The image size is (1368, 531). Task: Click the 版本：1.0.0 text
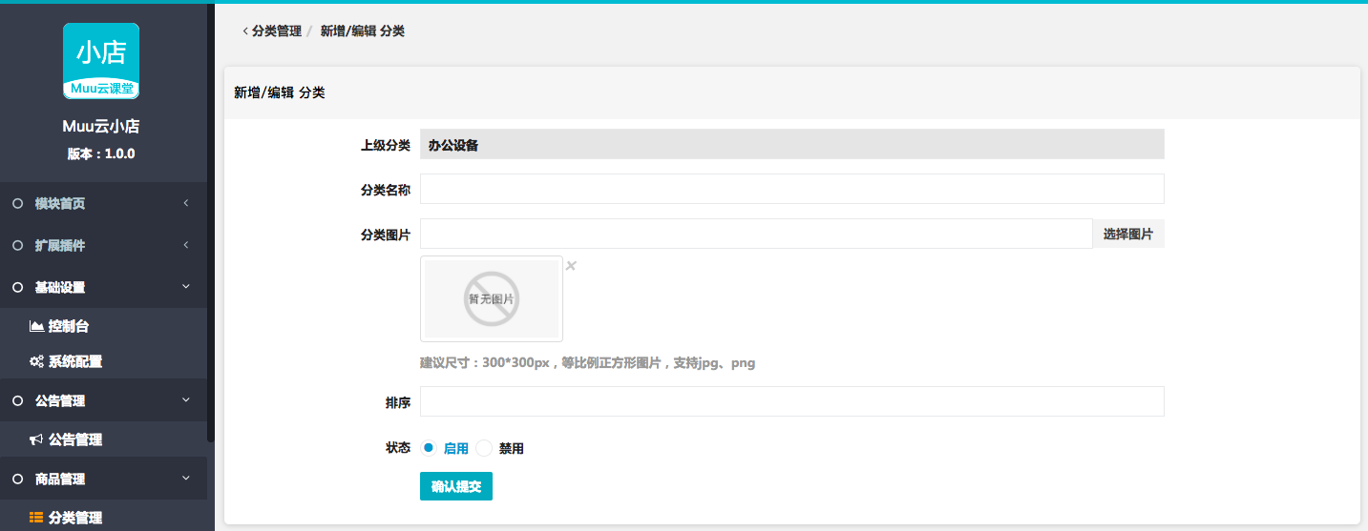(101, 153)
